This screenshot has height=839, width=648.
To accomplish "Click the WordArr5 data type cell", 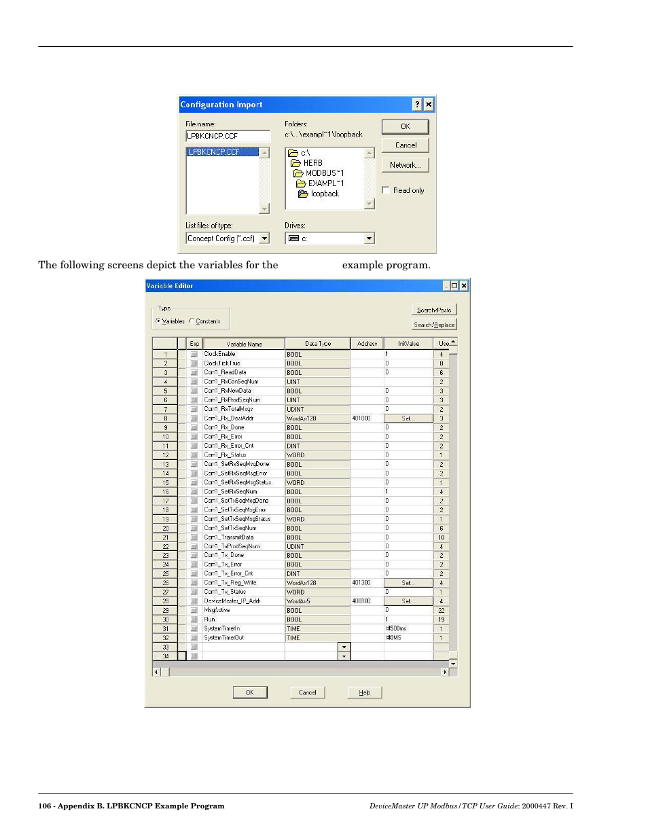I will pyautogui.click(x=318, y=601).
